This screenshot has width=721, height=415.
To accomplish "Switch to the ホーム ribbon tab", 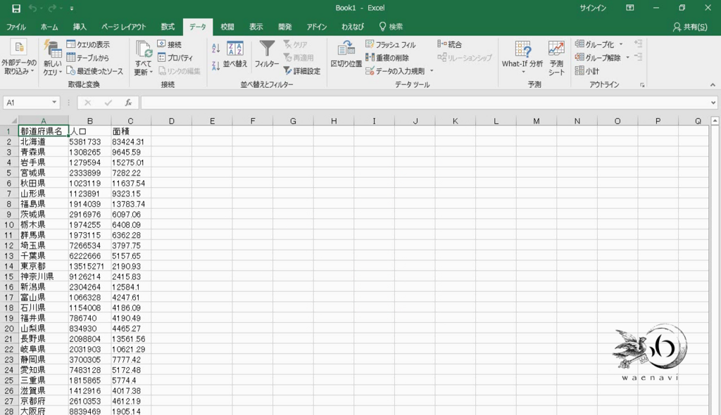I will 49,27.
